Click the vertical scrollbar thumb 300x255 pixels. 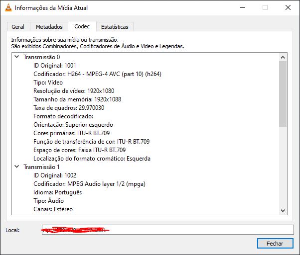coord(283,94)
